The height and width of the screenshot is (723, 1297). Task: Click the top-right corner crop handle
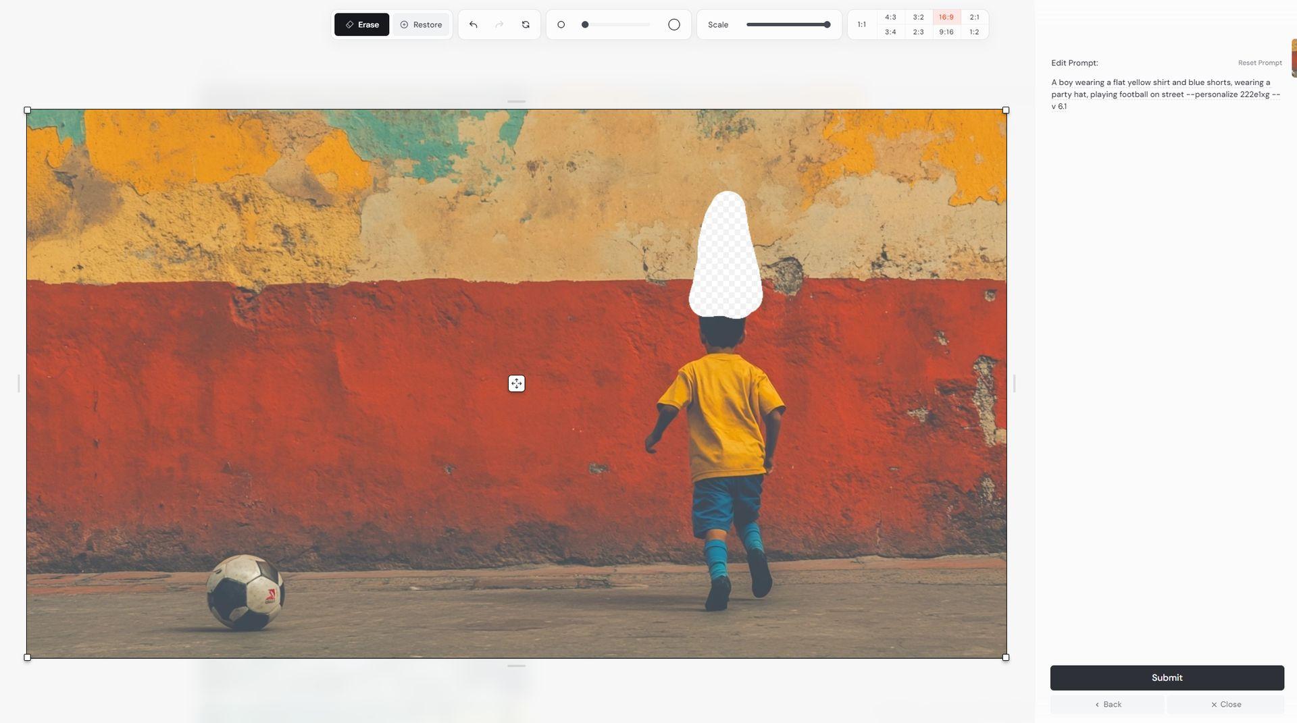point(1006,110)
